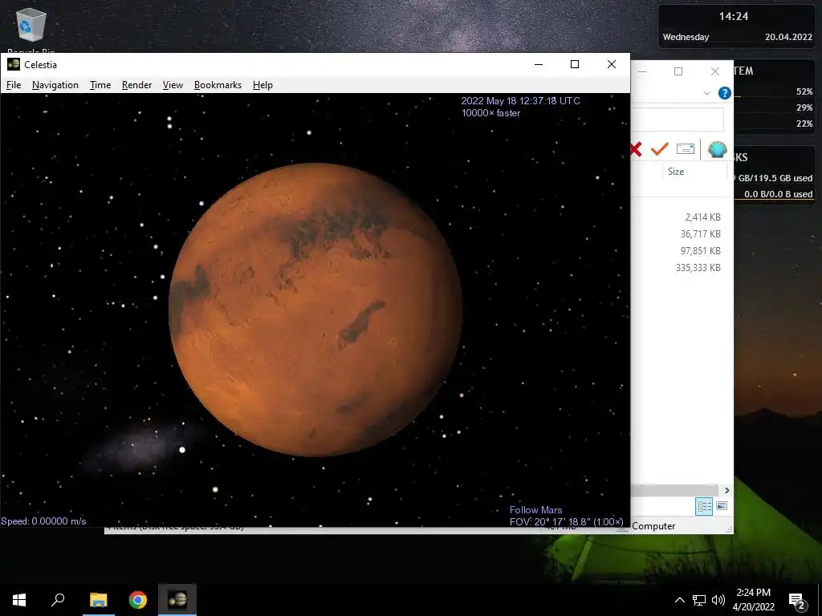This screenshot has height=616, width=822.
Task: Open the Bookmarks menu
Action: (x=218, y=85)
